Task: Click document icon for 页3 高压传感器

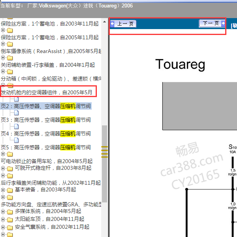Action: pos(17,113)
